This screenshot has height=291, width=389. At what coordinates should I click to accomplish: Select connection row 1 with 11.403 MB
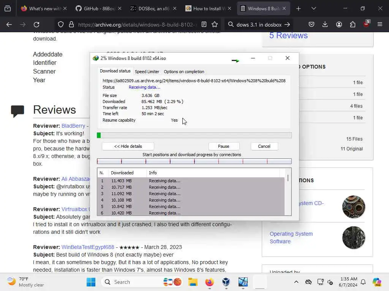click(x=191, y=181)
